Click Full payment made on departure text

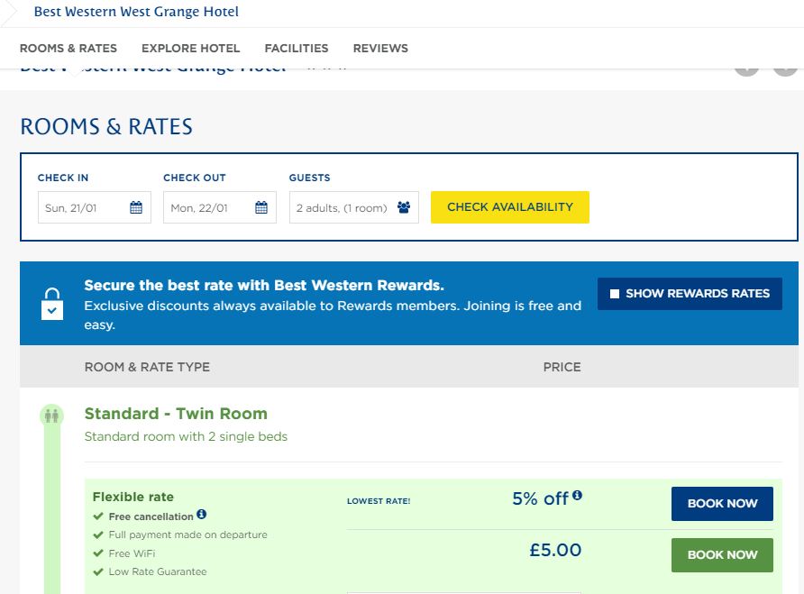coord(187,535)
